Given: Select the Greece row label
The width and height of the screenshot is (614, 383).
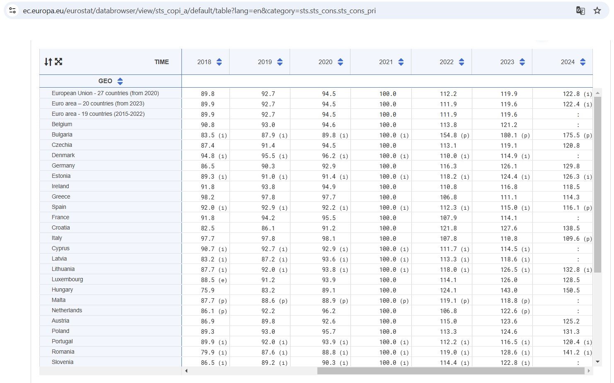Looking at the screenshot, I should coord(61,197).
